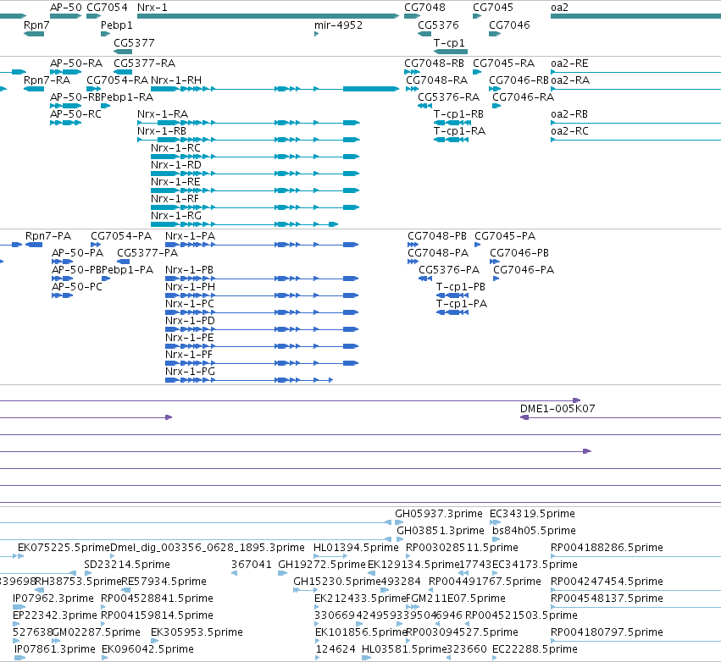This screenshot has height=662, width=721.
Task: Select the SD23214.5prime EST label
Action: pyautogui.click(x=127, y=565)
